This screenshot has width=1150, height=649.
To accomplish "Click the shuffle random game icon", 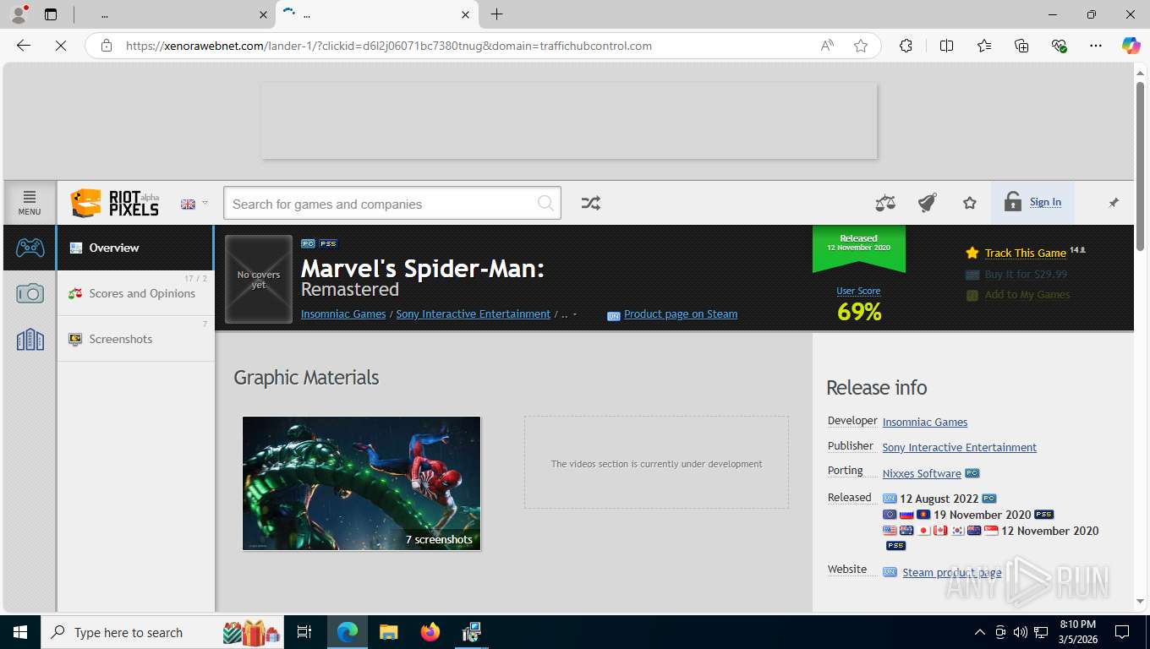I will click(591, 203).
